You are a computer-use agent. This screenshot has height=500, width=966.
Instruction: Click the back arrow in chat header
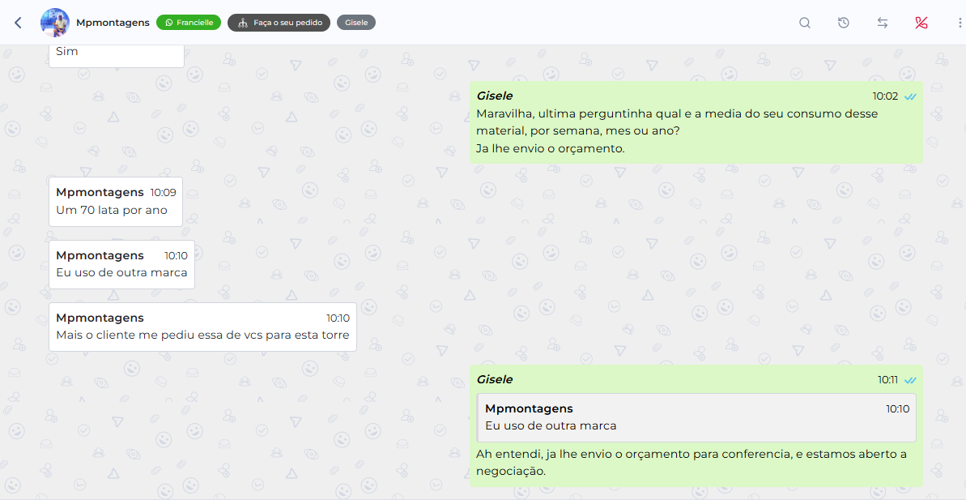point(18,23)
